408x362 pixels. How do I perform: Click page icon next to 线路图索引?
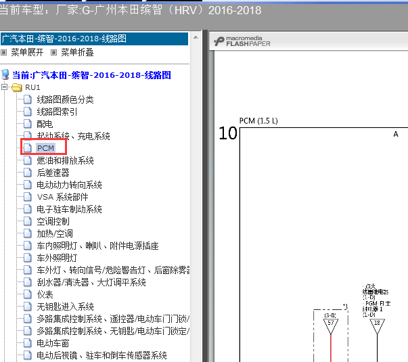pos(28,112)
